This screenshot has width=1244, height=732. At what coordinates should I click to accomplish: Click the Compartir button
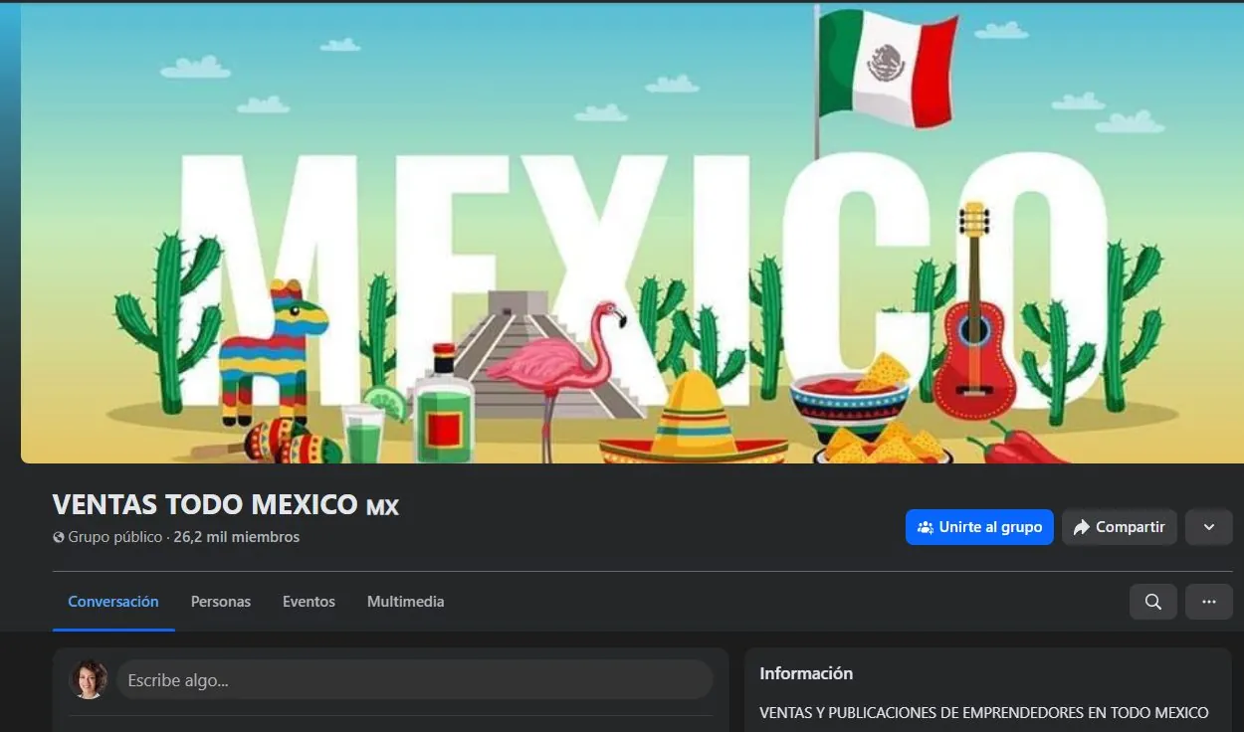pos(1120,527)
